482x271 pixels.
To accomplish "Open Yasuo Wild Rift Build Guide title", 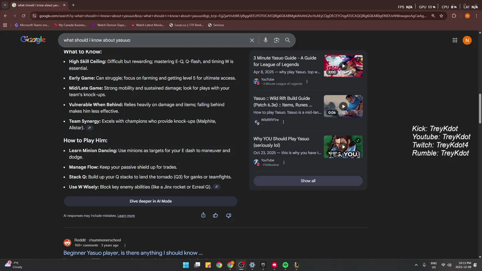I will coord(283,102).
